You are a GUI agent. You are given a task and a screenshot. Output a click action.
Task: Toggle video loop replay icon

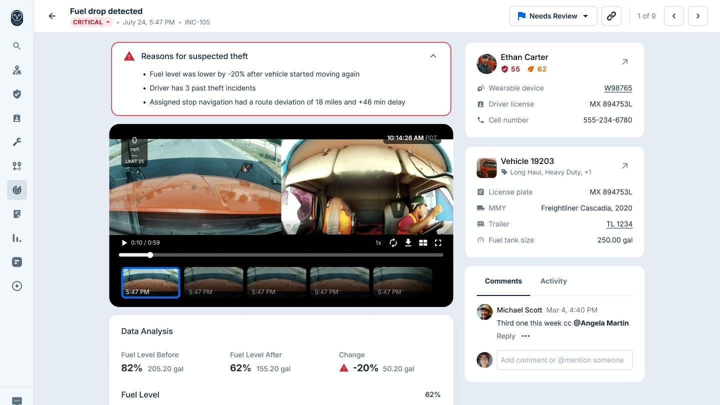click(393, 242)
